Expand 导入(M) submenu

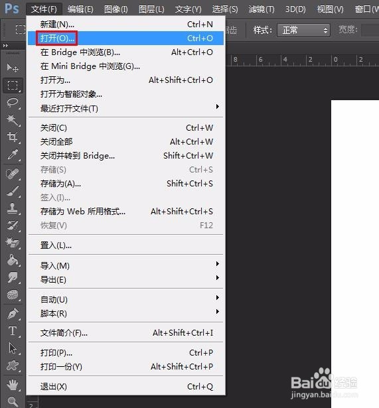pos(126,265)
